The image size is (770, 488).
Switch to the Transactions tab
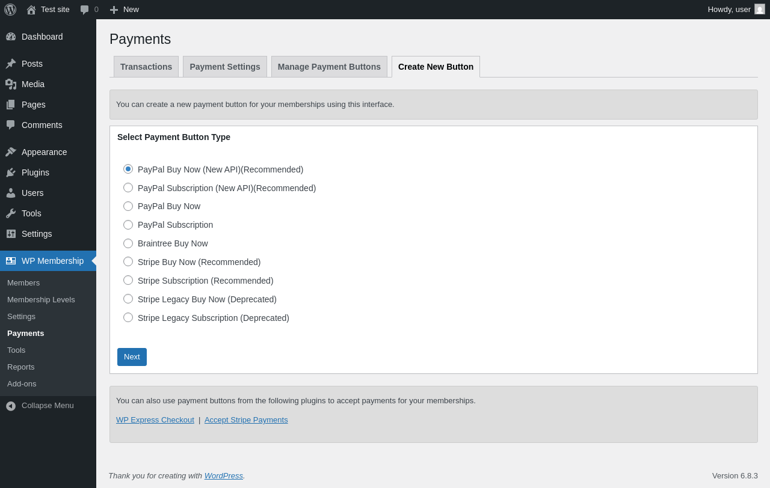pyautogui.click(x=146, y=67)
